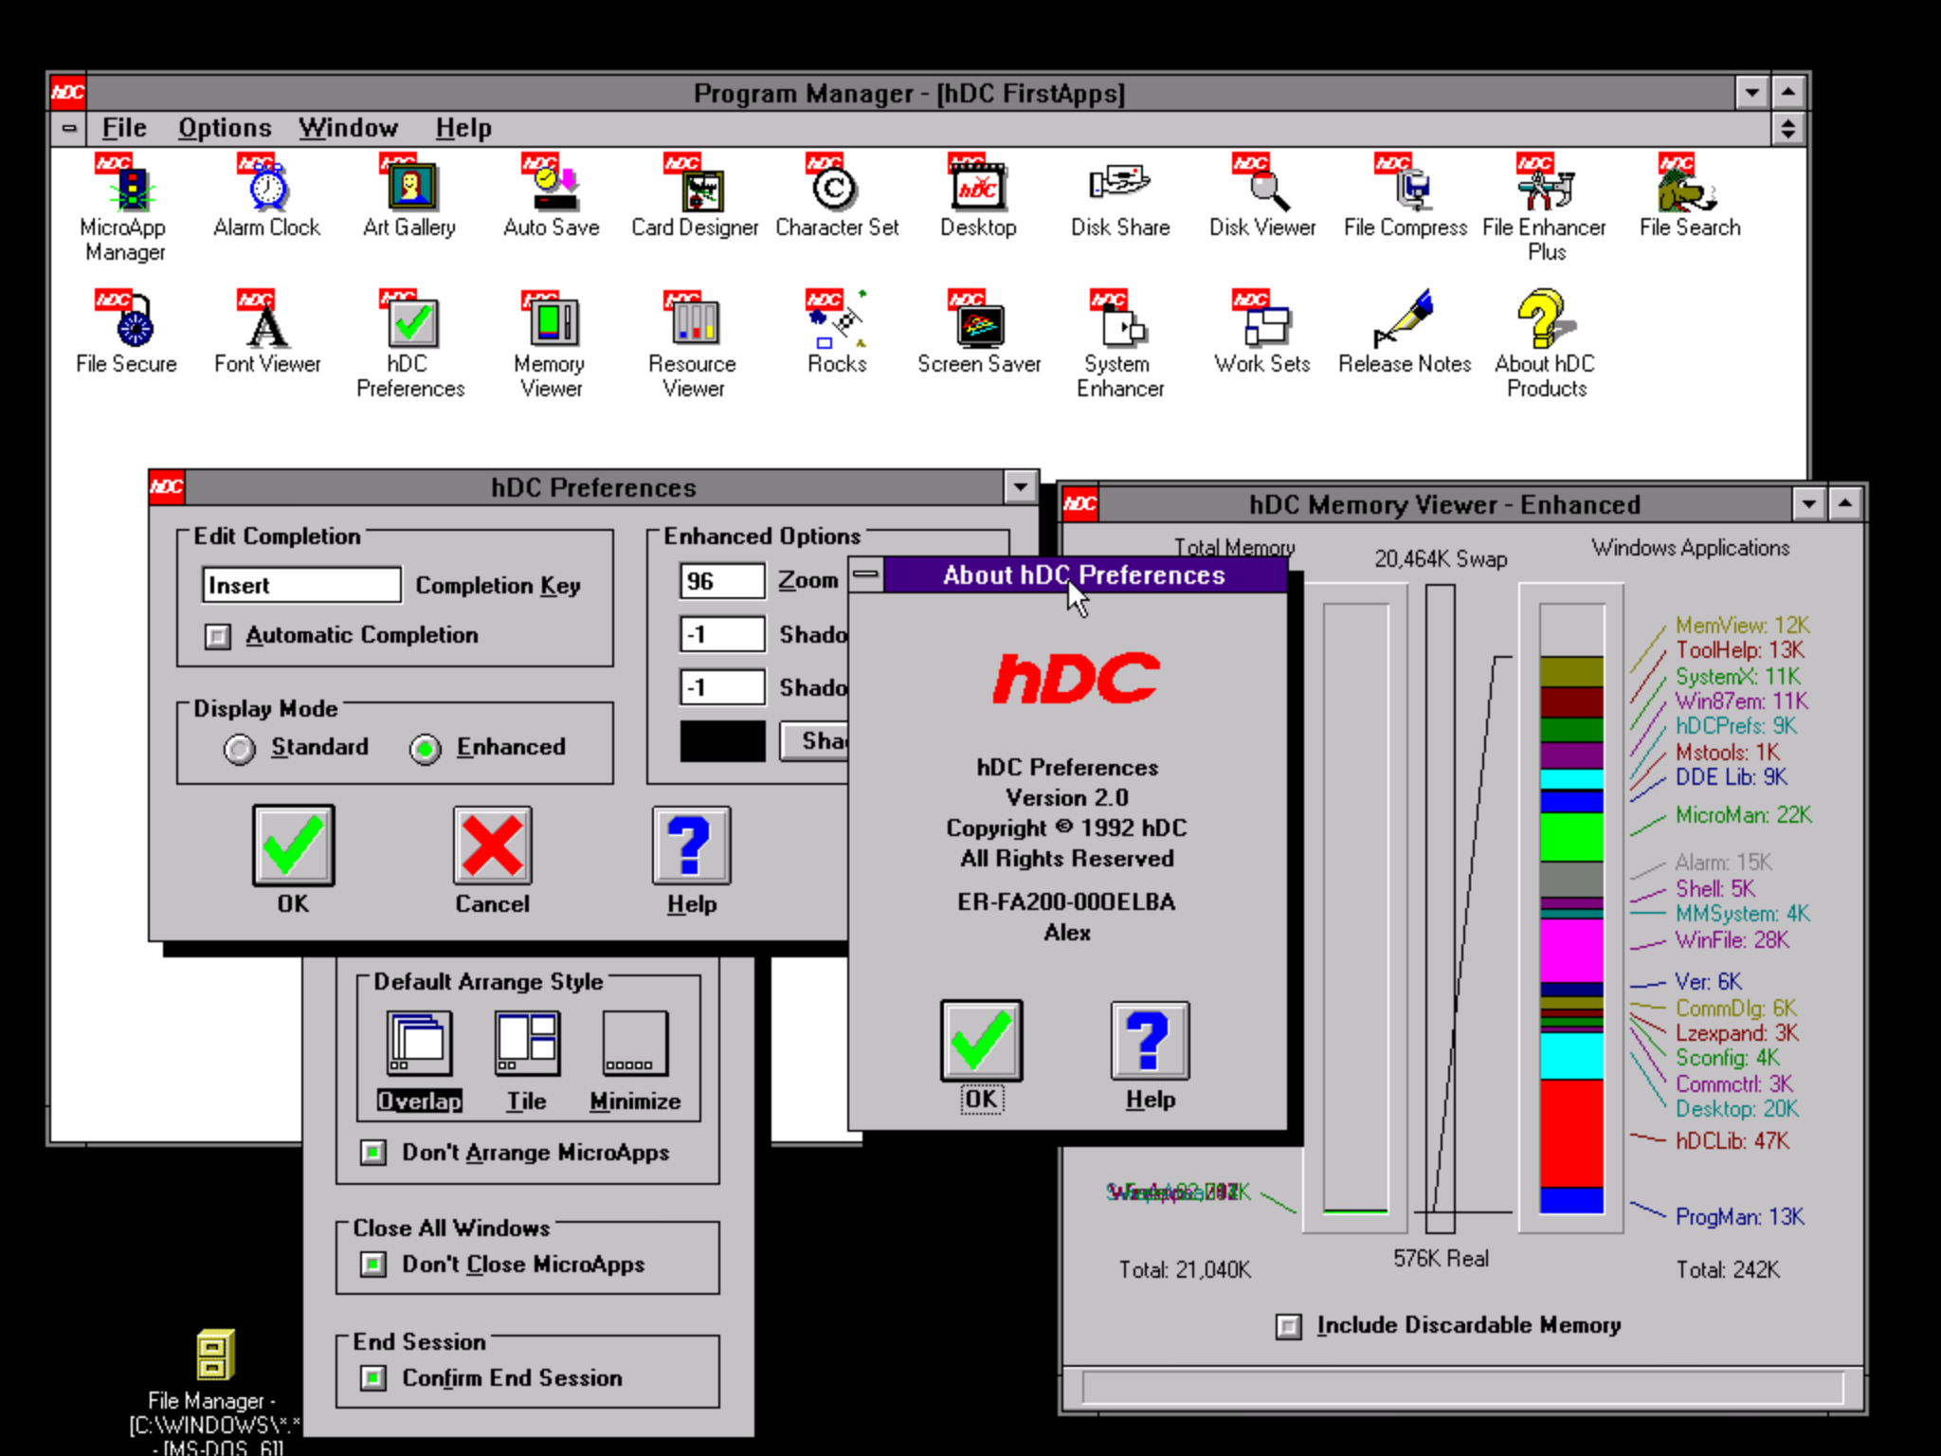Open the Disk Viewer icon
Image resolution: width=1941 pixels, height=1456 pixels.
[1262, 188]
